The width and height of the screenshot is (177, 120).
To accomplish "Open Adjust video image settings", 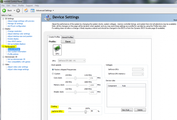I will [18, 70].
